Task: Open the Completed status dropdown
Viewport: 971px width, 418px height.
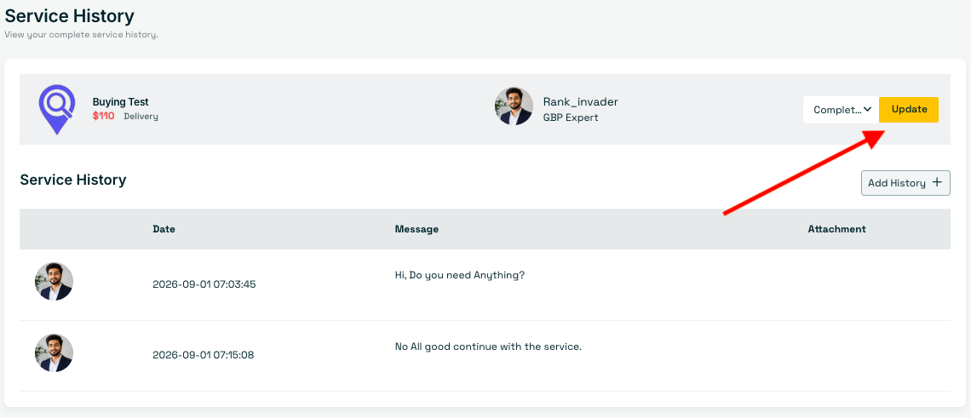Action: [841, 110]
